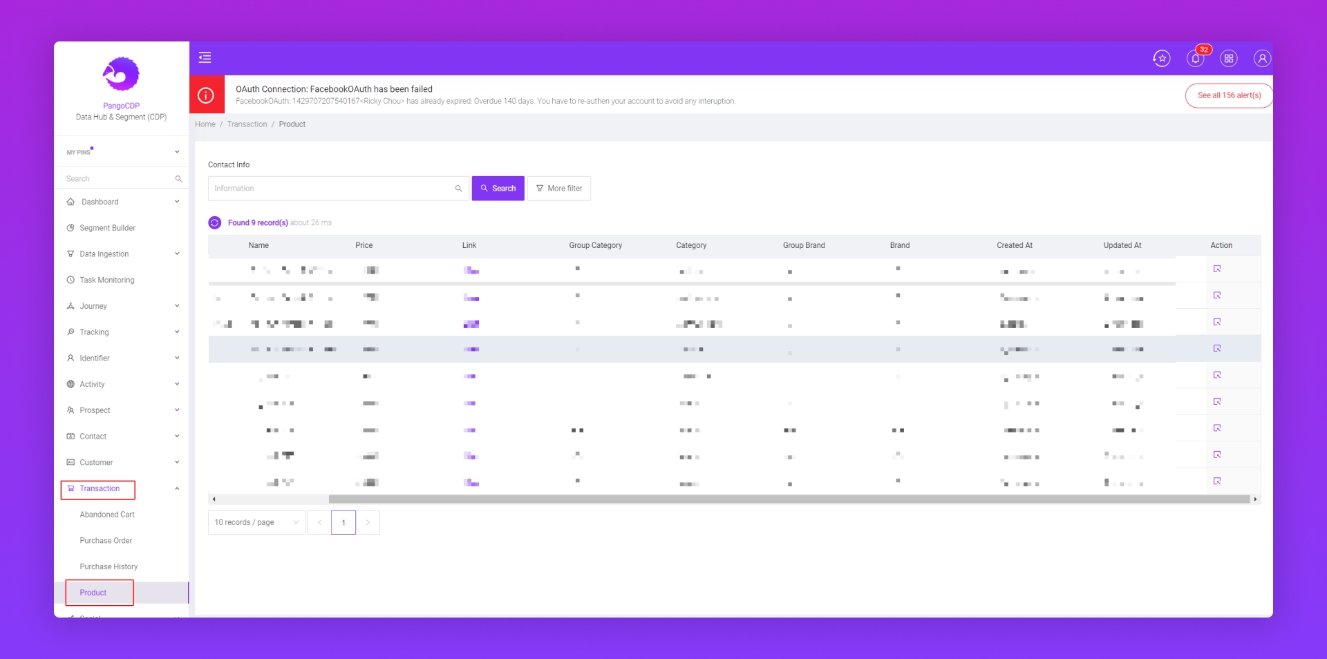Open the apps grid icon in header

1229,59
